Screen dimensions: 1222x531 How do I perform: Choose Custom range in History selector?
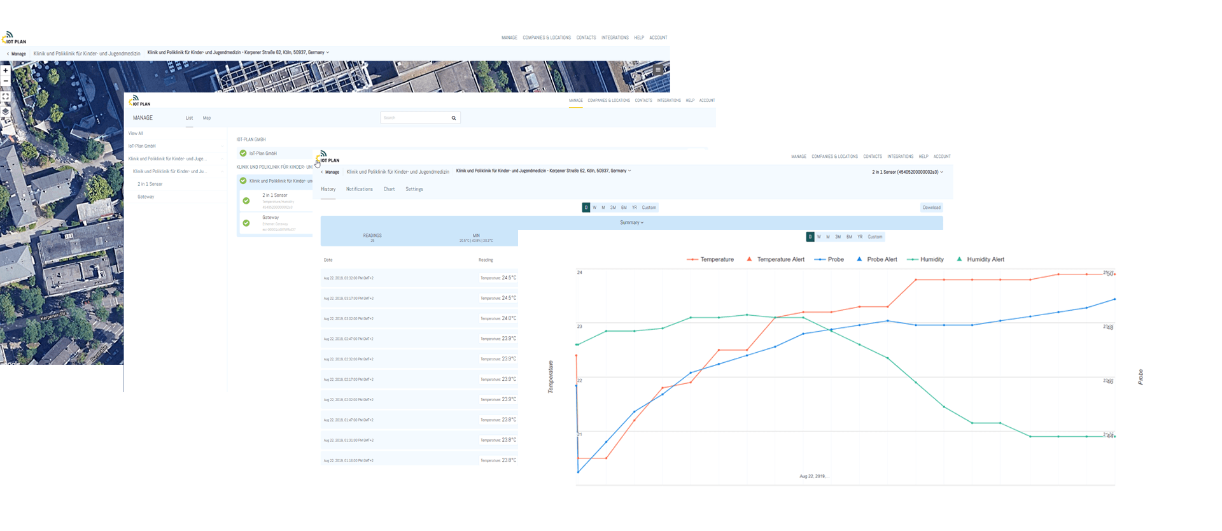[x=649, y=208]
